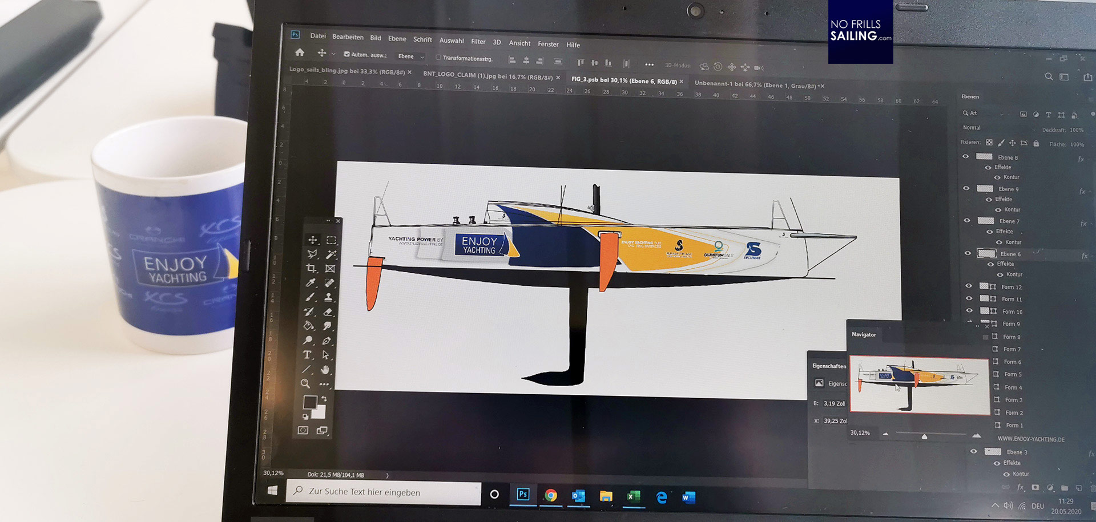Select the Clone Stamp tool

[x=329, y=297]
